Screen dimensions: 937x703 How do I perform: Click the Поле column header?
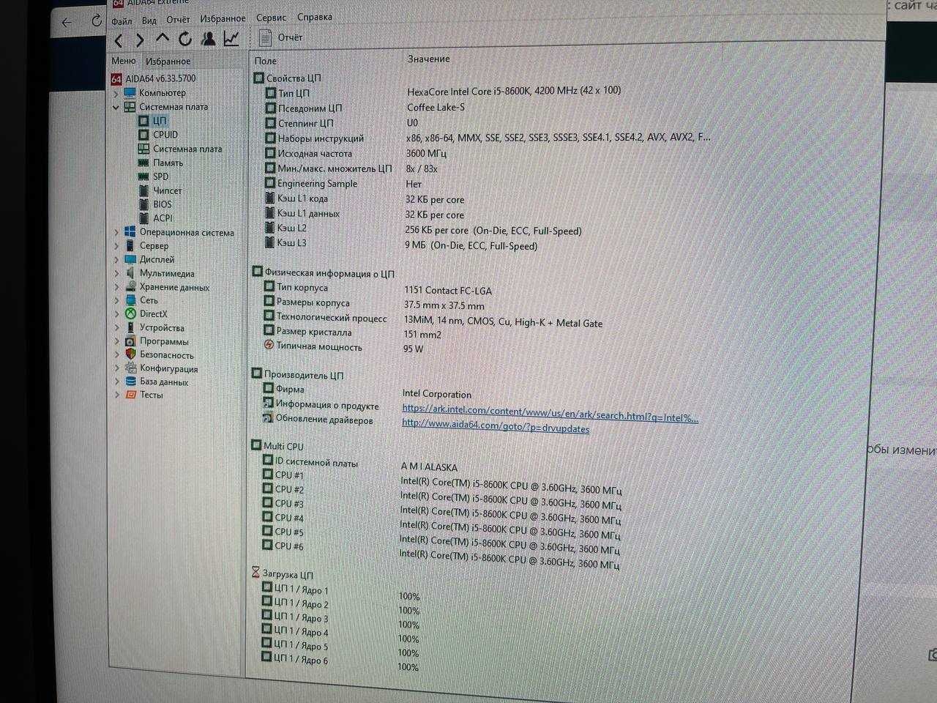(266, 62)
